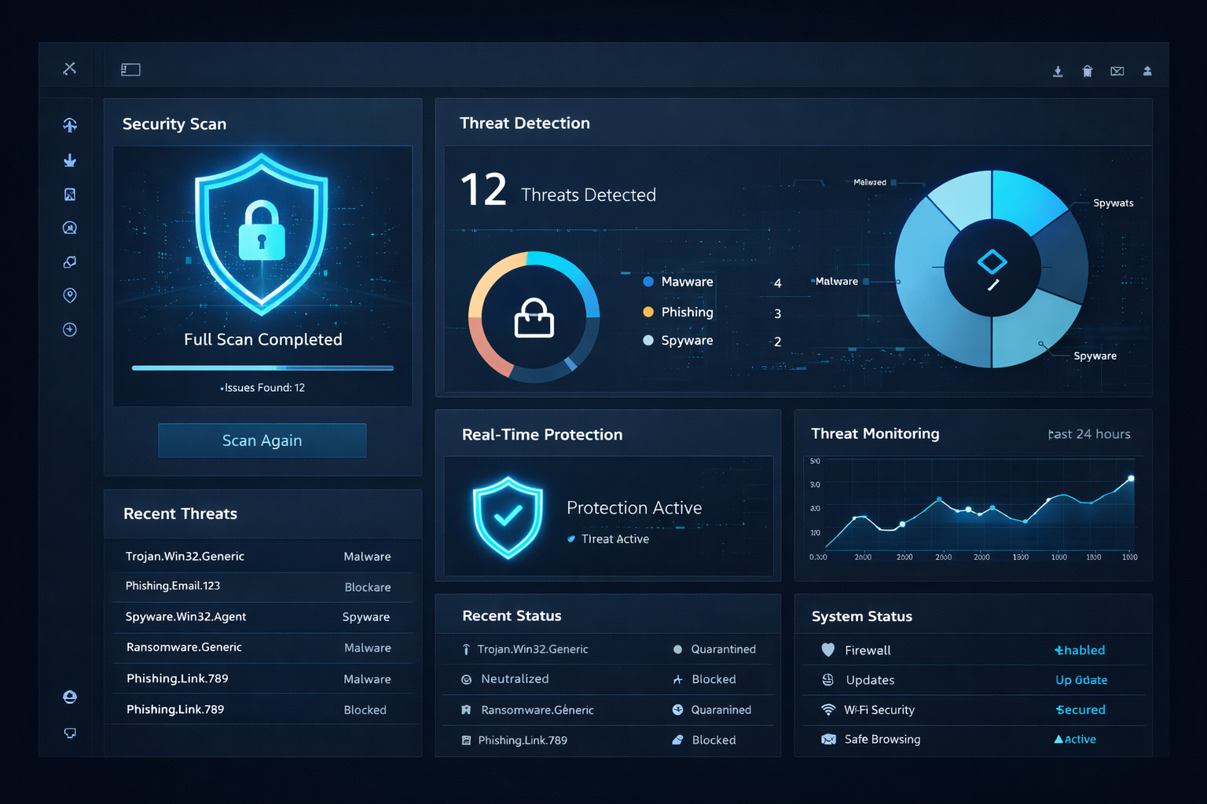Click the '12 Threats Detected' heading

[558, 191]
